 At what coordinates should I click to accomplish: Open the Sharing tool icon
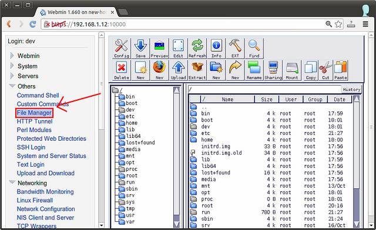point(273,70)
